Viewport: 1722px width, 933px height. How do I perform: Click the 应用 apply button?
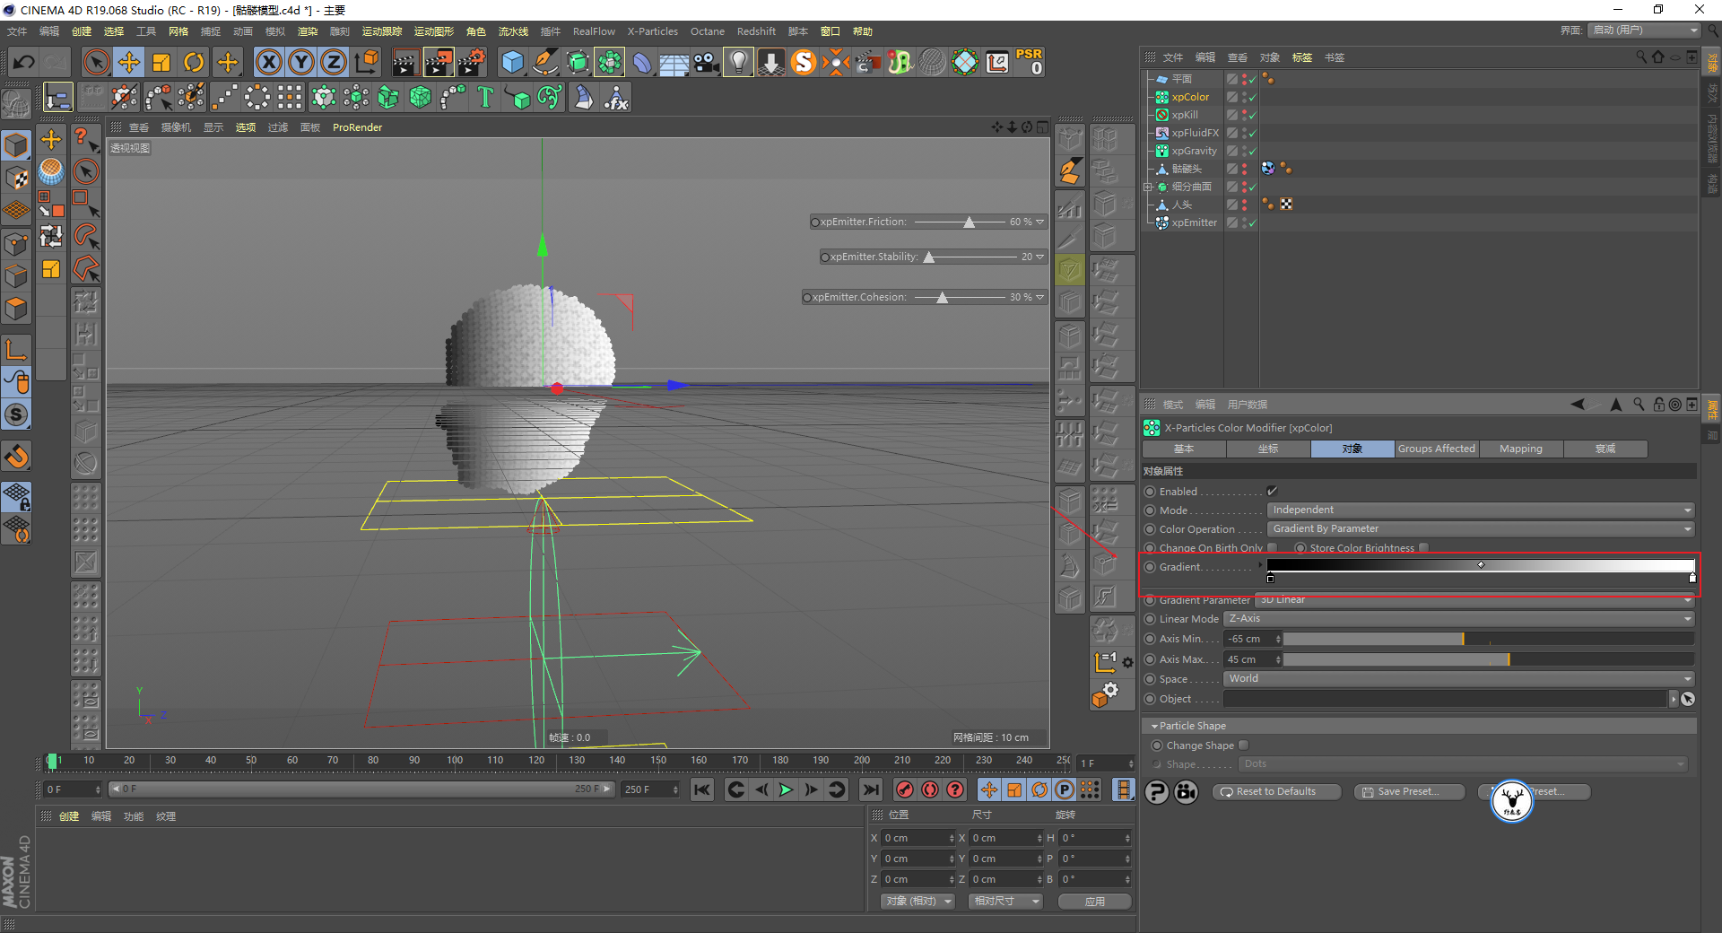pos(1094,901)
